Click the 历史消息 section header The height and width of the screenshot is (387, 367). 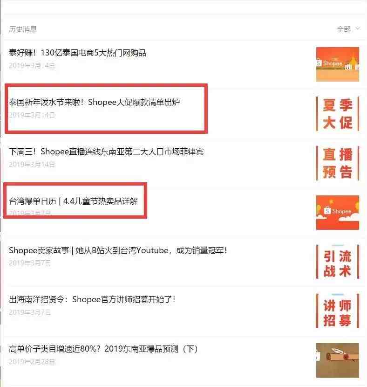[23, 29]
